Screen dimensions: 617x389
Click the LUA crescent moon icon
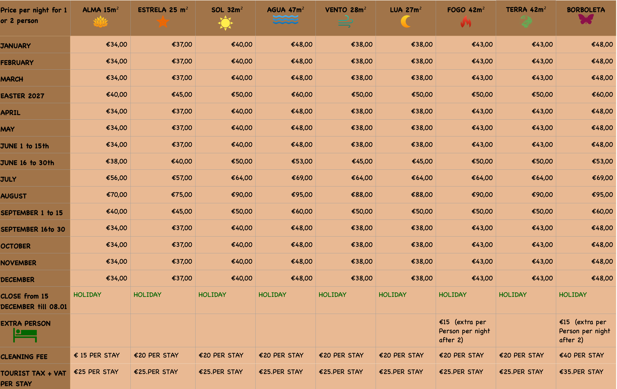406,22
